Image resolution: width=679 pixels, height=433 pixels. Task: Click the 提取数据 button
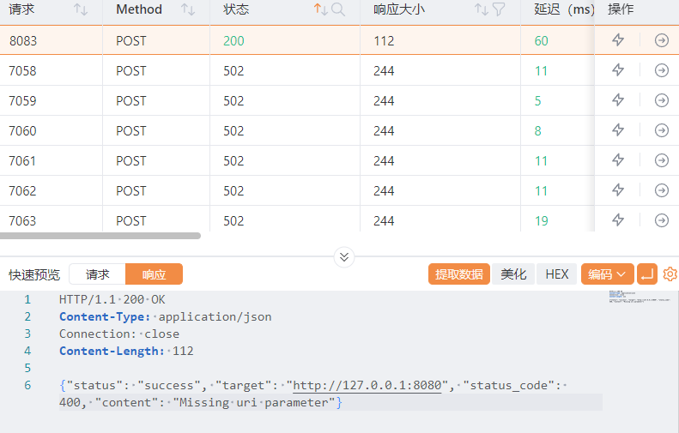(x=459, y=274)
